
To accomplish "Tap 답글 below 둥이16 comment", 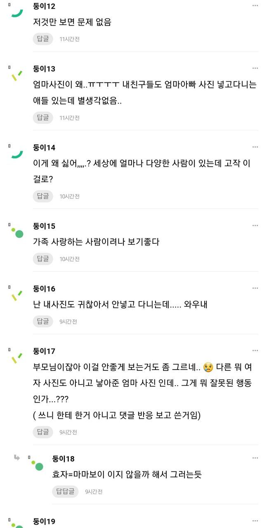I will 43,321.
